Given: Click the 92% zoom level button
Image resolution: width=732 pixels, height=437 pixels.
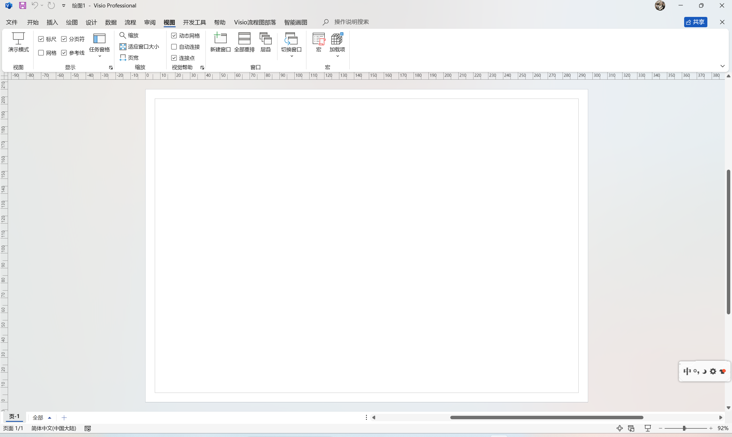Looking at the screenshot, I should (723, 428).
